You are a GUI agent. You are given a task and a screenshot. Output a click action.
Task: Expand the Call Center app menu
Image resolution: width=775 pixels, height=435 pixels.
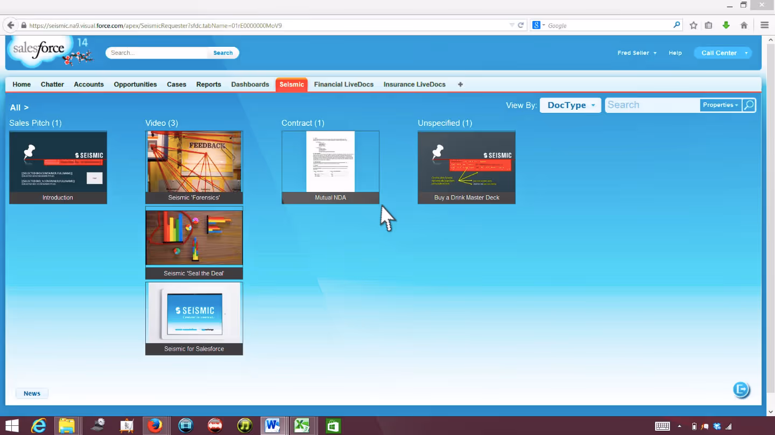723,53
